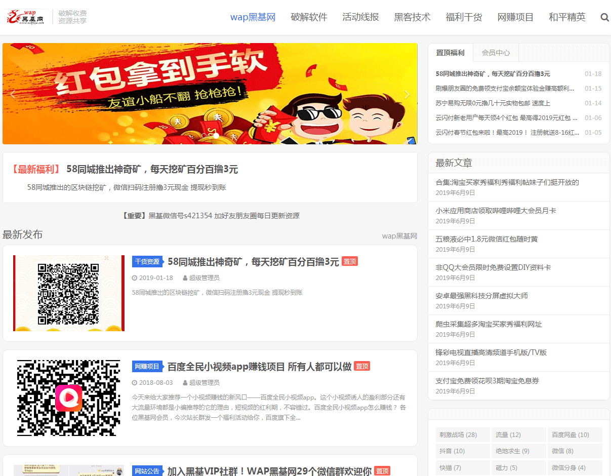Select the first carousel indicator dot
This screenshot has width=611, height=476.
[204, 136]
